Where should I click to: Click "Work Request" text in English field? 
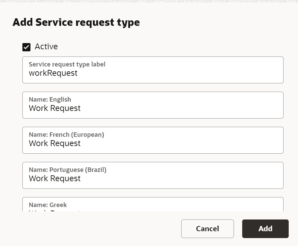pyautogui.click(x=54, y=108)
